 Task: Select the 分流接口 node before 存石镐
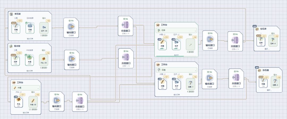coord(236,79)
